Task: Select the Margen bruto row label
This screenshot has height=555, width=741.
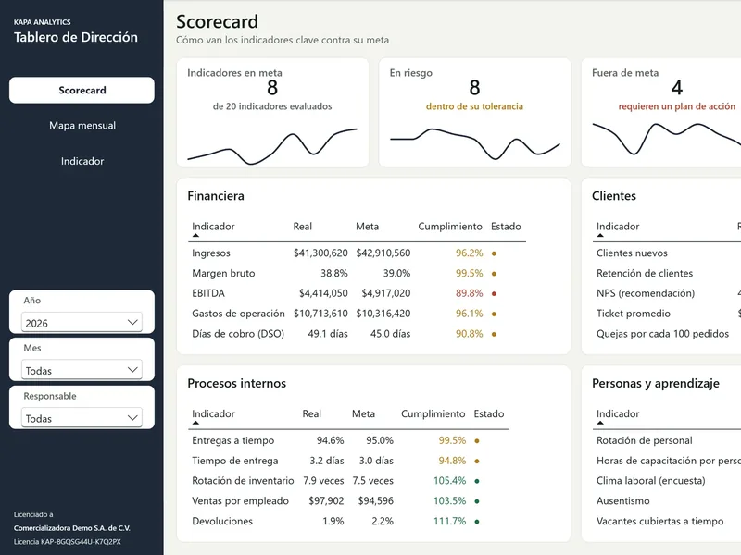Action: tap(223, 273)
